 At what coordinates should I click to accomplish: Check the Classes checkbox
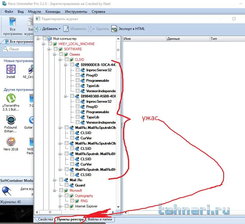61,54
